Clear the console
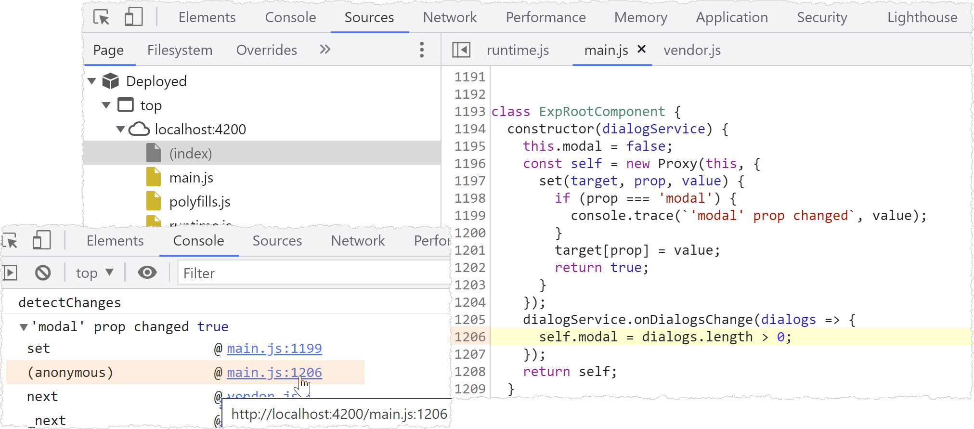Screen dimensions: 974x429 (43, 273)
